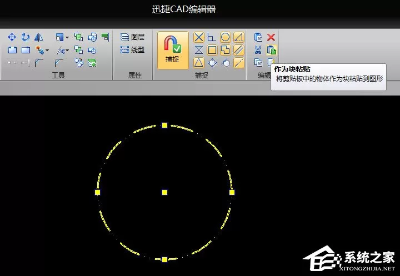Select the Move tool icon
This screenshot has height=276, width=400.
(x=12, y=37)
